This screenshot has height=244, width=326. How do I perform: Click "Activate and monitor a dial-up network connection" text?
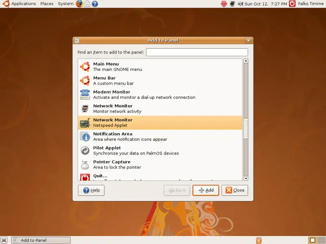(x=144, y=97)
